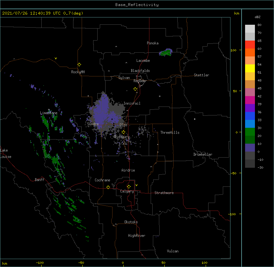Click the white asterisk east of Innisfail

click(160, 96)
